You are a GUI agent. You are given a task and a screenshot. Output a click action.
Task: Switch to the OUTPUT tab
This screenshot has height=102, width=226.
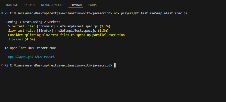[30, 5]
